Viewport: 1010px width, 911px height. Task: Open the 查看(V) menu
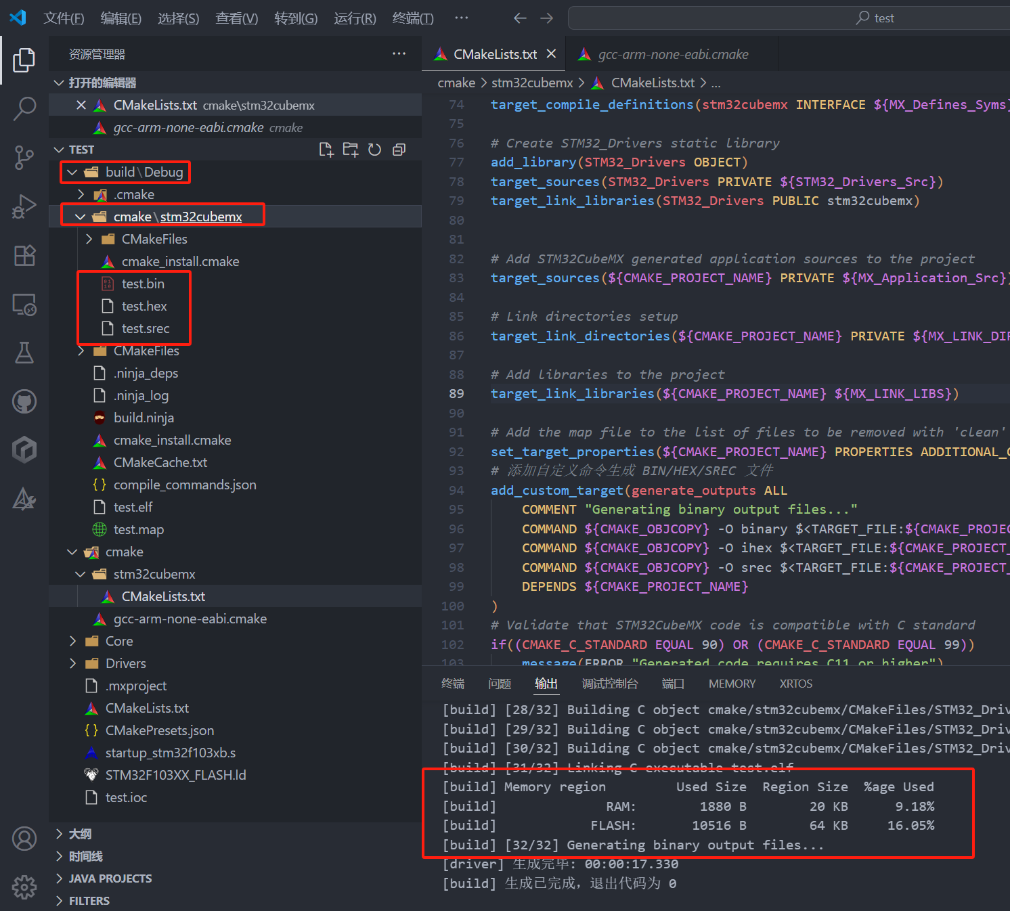(237, 18)
